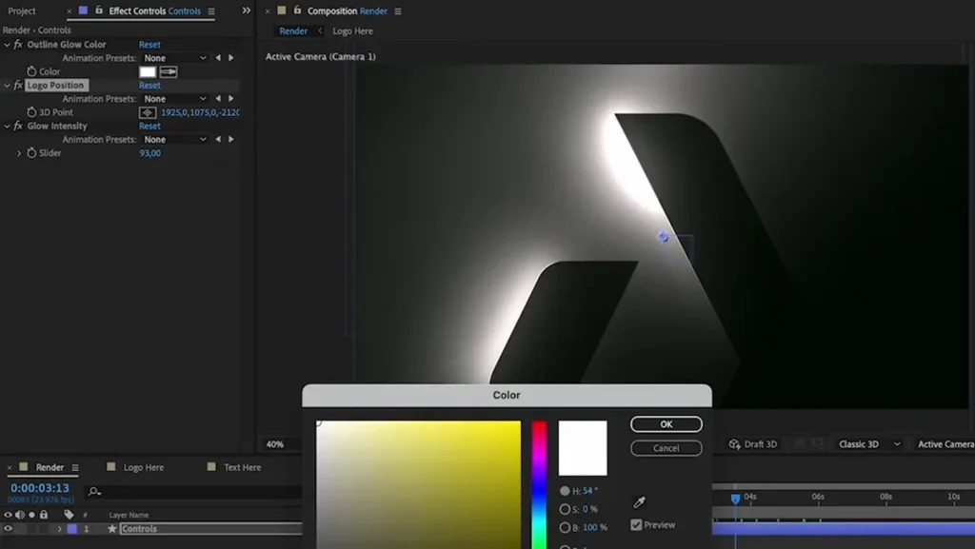
Task: Open Logo Position Animation Presets dropdown
Action: click(175, 99)
